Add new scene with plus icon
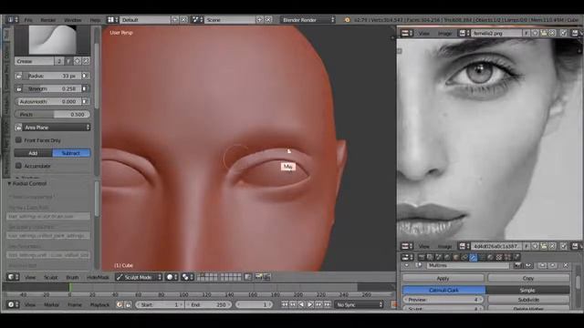This screenshot has width=584, height=328. pos(259,20)
